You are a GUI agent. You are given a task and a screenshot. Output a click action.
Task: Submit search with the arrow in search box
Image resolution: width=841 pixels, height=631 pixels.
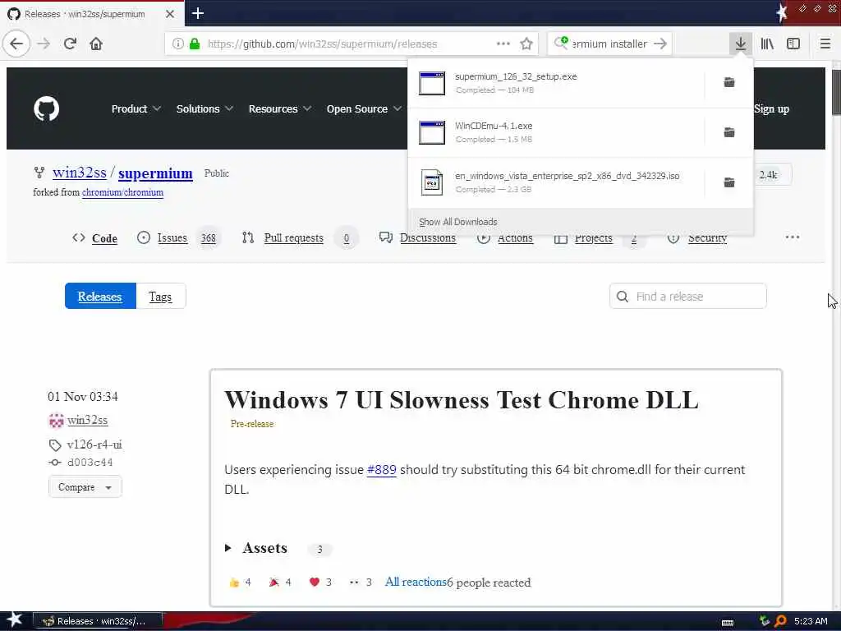click(660, 44)
